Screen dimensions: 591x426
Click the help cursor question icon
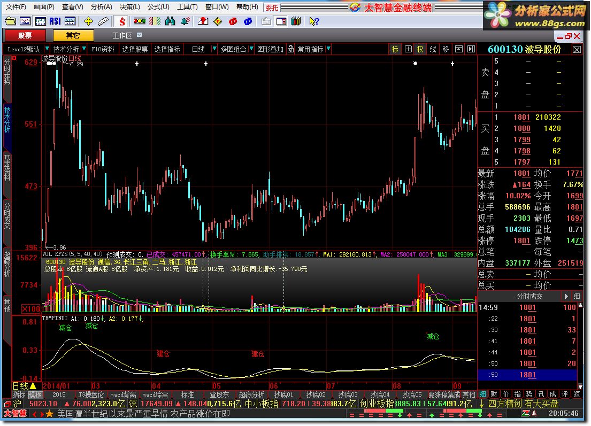(314, 21)
